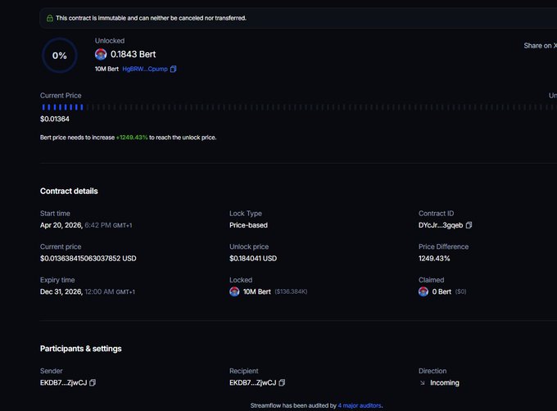
Task: Select the price difference 1249.43% value
Action: 434,259
